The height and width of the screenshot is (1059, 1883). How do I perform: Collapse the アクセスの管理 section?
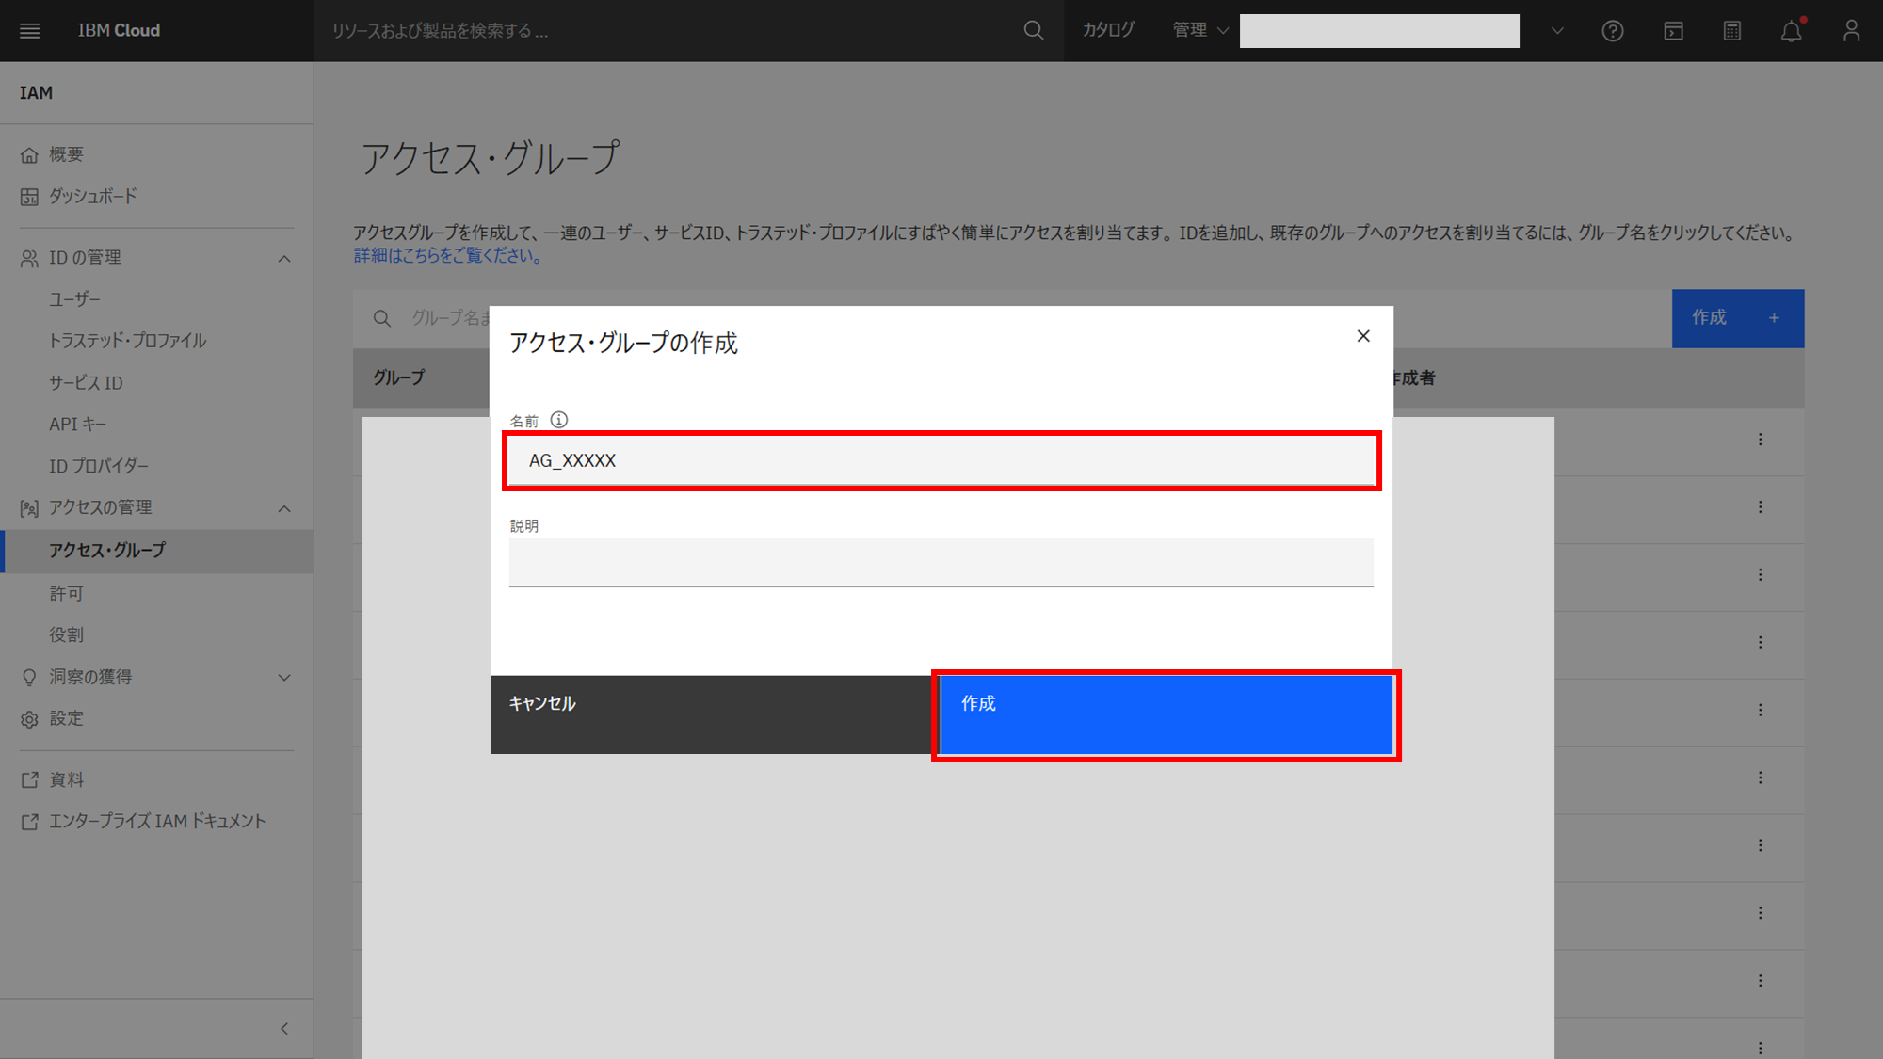[284, 508]
